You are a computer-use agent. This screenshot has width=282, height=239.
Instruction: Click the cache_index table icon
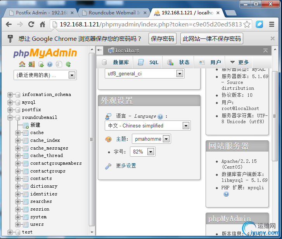(26, 141)
